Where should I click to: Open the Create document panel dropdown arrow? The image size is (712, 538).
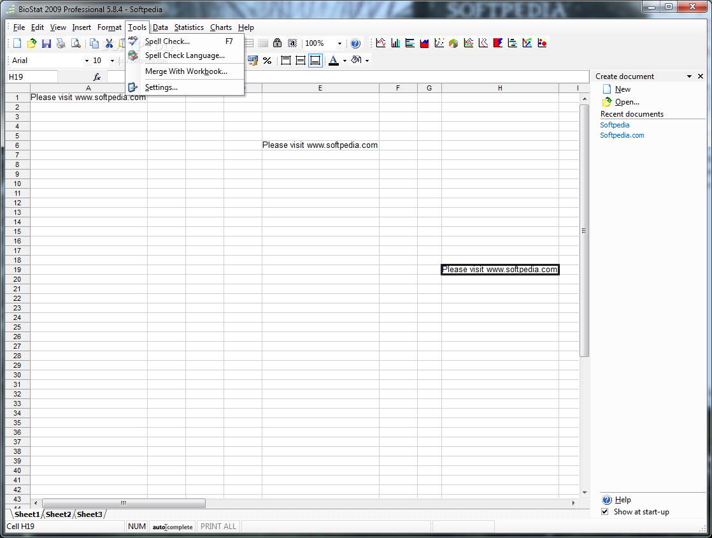tap(689, 76)
